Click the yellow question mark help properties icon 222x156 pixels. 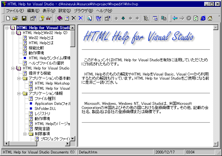coord(42,18)
